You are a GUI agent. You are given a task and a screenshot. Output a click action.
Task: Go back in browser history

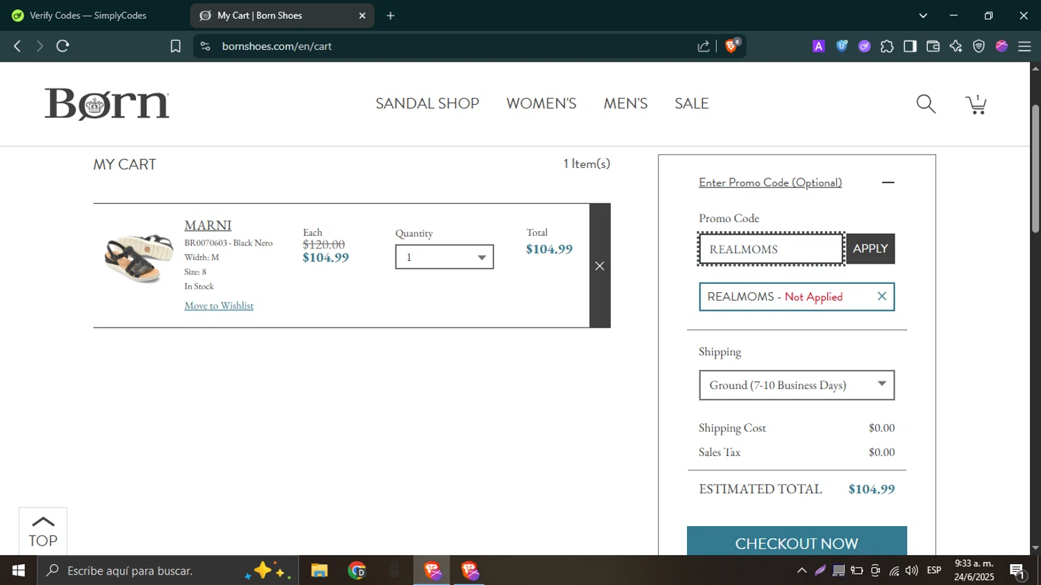click(x=17, y=46)
